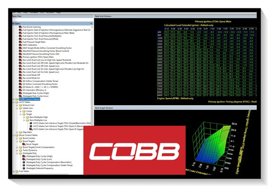Click the Fine Knock Learning table icon

click(20, 27)
